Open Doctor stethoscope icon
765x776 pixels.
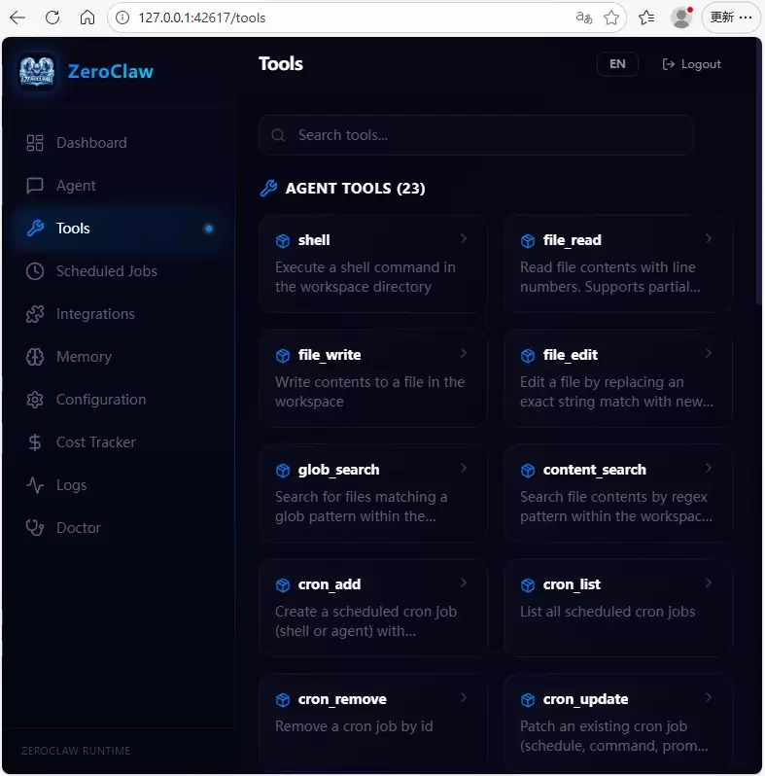coord(35,528)
